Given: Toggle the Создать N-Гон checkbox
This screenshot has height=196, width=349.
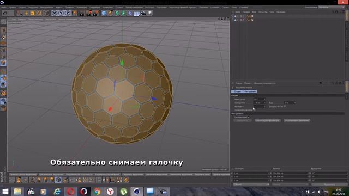Looking at the screenshot, I should (x=285, y=107).
